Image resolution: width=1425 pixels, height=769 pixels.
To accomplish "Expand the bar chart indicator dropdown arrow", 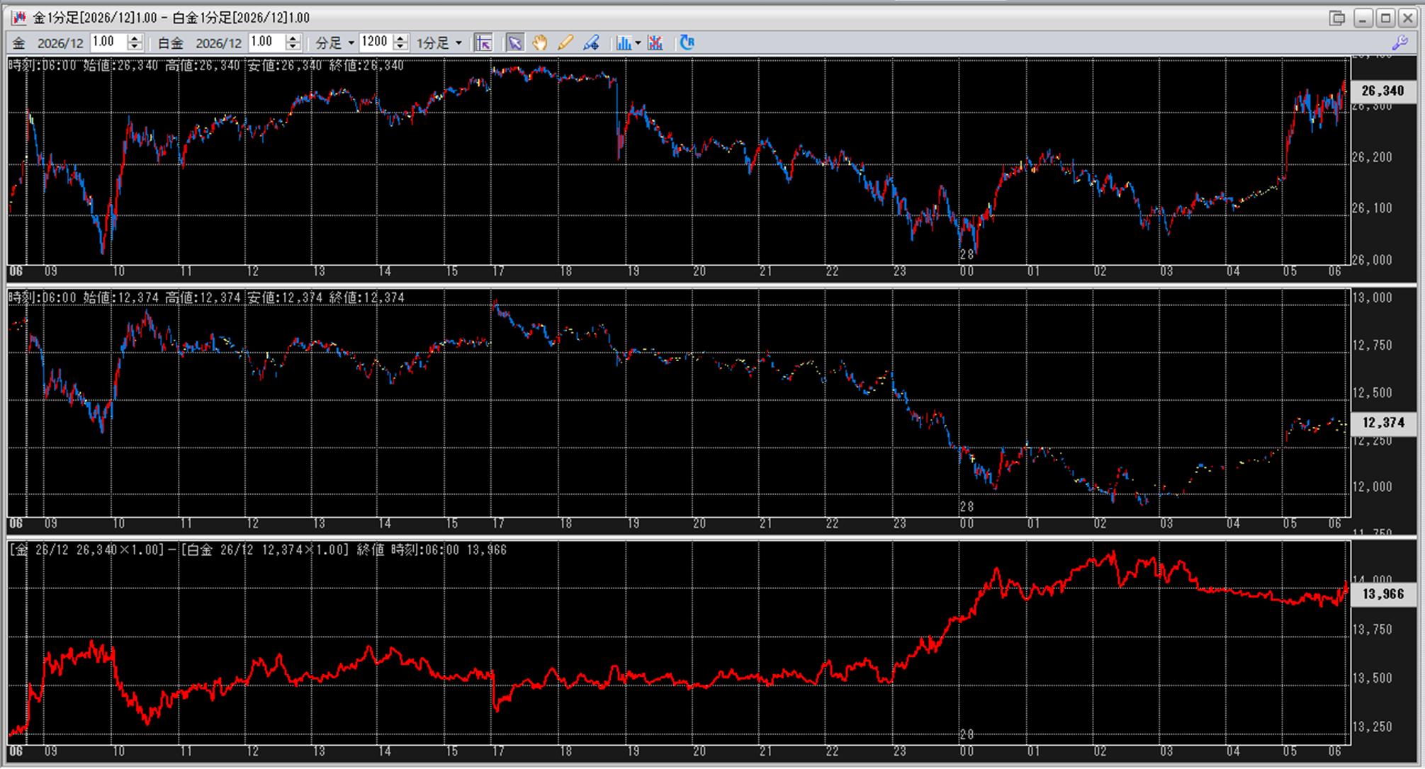I will pos(638,43).
